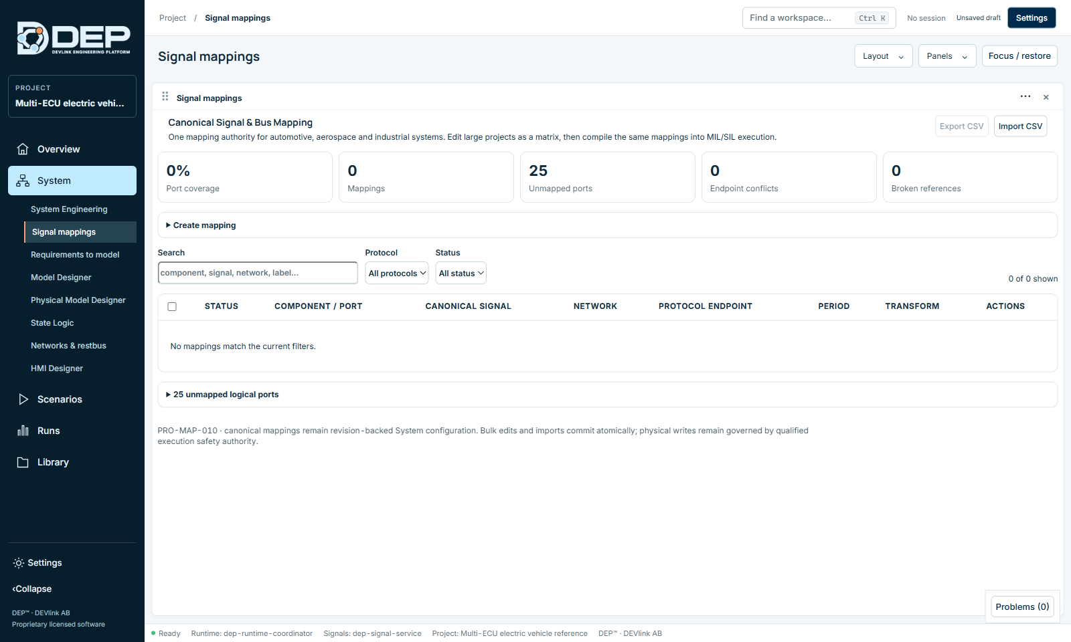Select Networks & restbus in sidebar
This screenshot has width=1071, height=642.
pyautogui.click(x=68, y=346)
